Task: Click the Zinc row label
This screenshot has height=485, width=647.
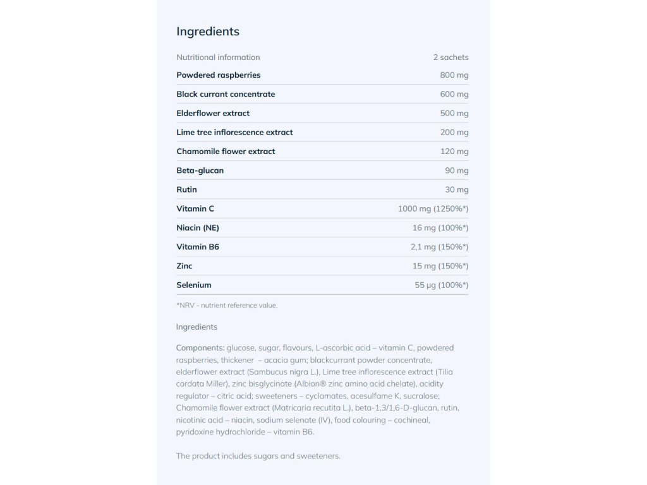Action: tap(184, 266)
